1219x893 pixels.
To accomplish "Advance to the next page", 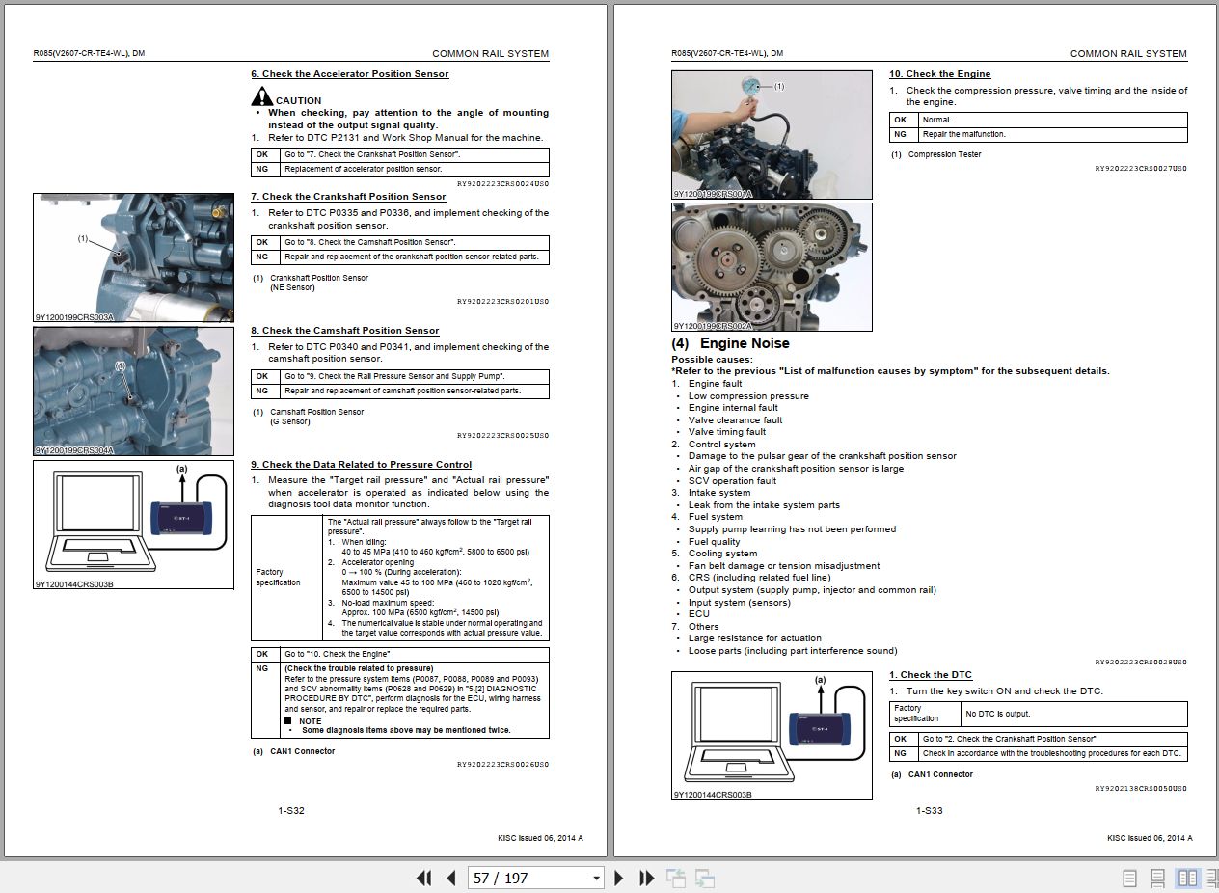I will coord(618,879).
